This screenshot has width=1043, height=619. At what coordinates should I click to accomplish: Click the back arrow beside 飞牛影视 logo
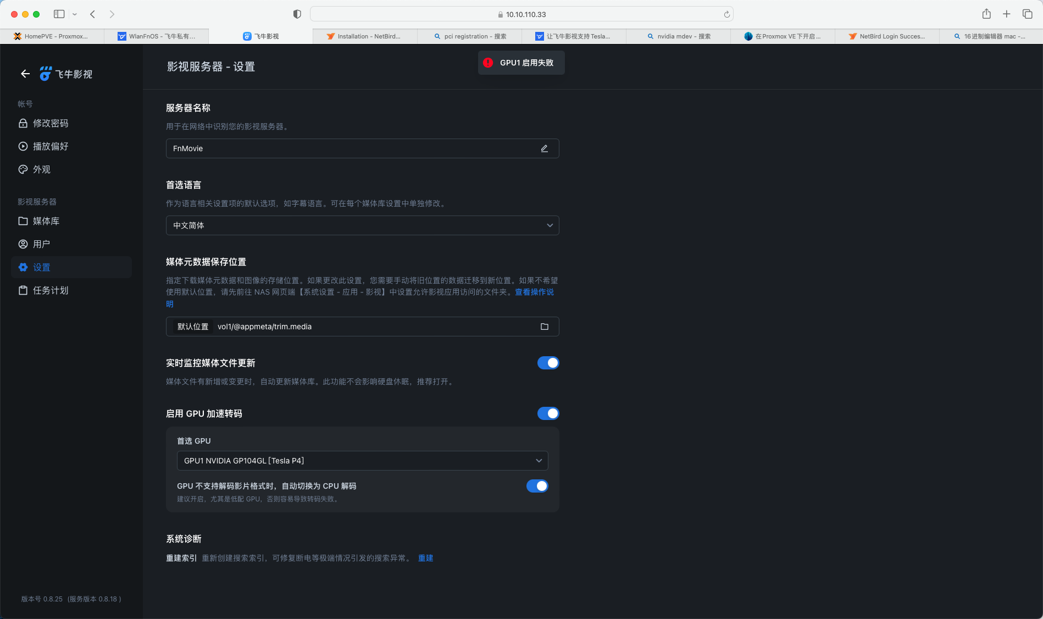pyautogui.click(x=25, y=74)
